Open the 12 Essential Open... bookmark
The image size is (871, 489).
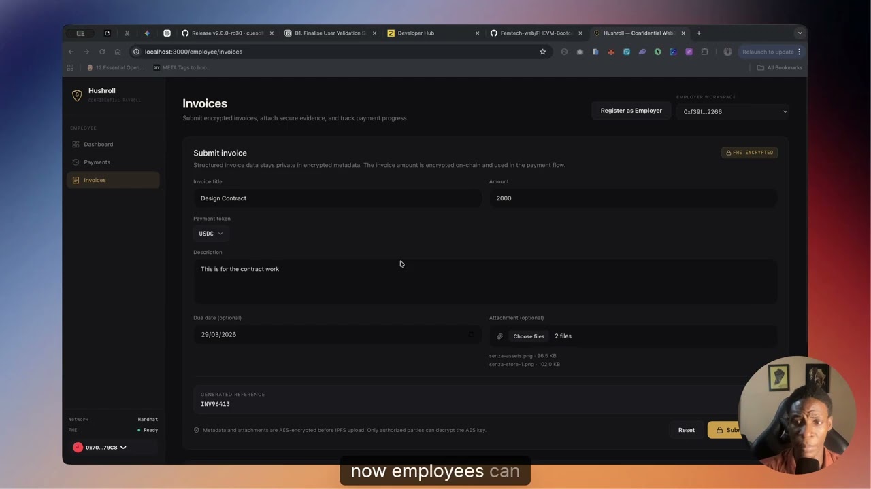tap(115, 67)
